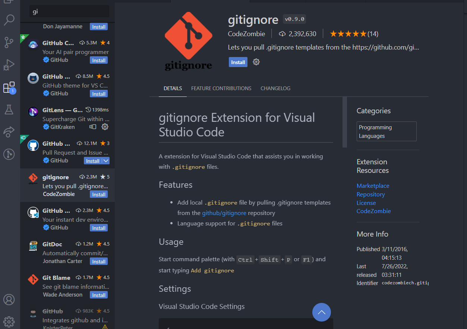Follow the github/gitignore repository link
The width and height of the screenshot is (467, 329).
point(224,213)
